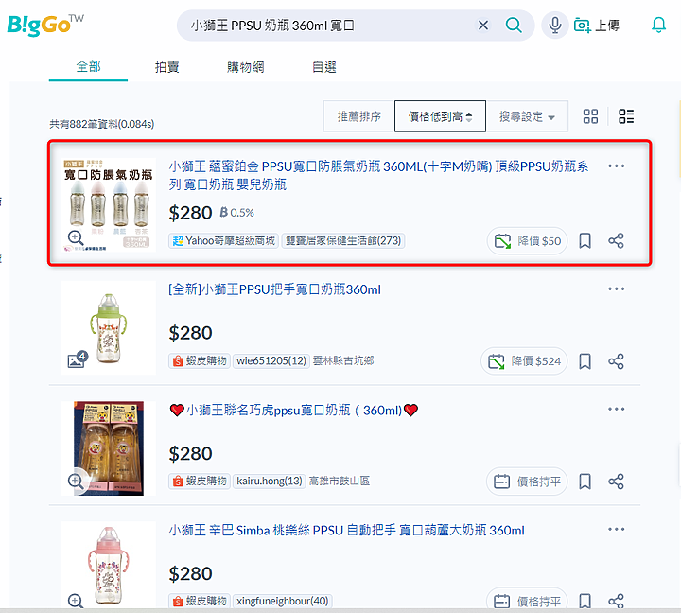Zoom the 巧虎 bottle thumbnail
The height and width of the screenshot is (613, 681).
pyautogui.click(x=76, y=481)
